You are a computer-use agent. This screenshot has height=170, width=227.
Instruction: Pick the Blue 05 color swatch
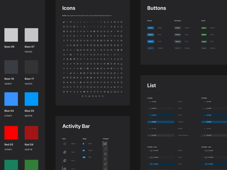[x=31, y=99]
